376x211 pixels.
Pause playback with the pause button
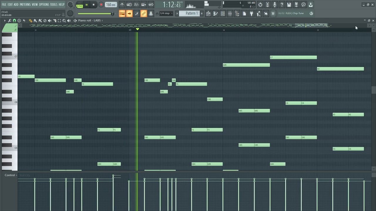[87, 5]
